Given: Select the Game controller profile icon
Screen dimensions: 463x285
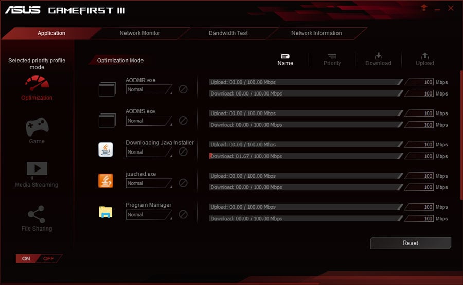Looking at the screenshot, I should coord(37,127).
